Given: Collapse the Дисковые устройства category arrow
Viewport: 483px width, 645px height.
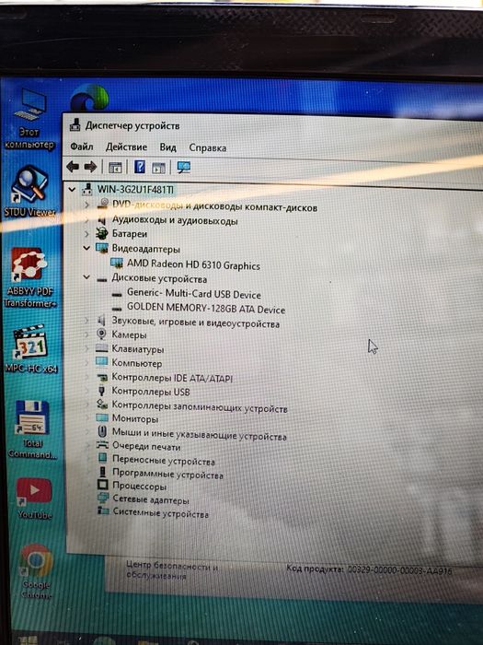Looking at the screenshot, I should tap(86, 277).
